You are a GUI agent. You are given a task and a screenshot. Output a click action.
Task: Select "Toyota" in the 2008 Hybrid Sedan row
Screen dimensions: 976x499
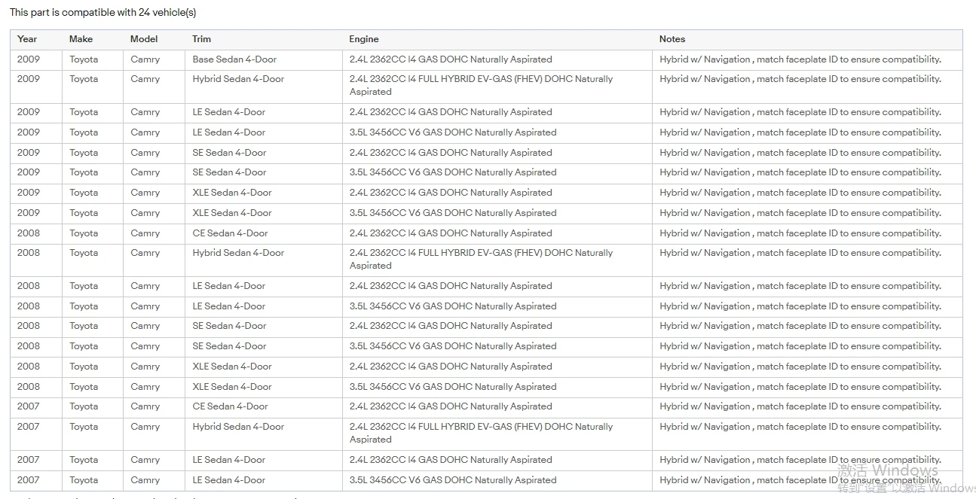(84, 253)
